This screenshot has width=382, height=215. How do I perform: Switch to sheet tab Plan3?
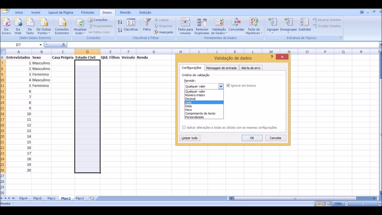pos(80,199)
